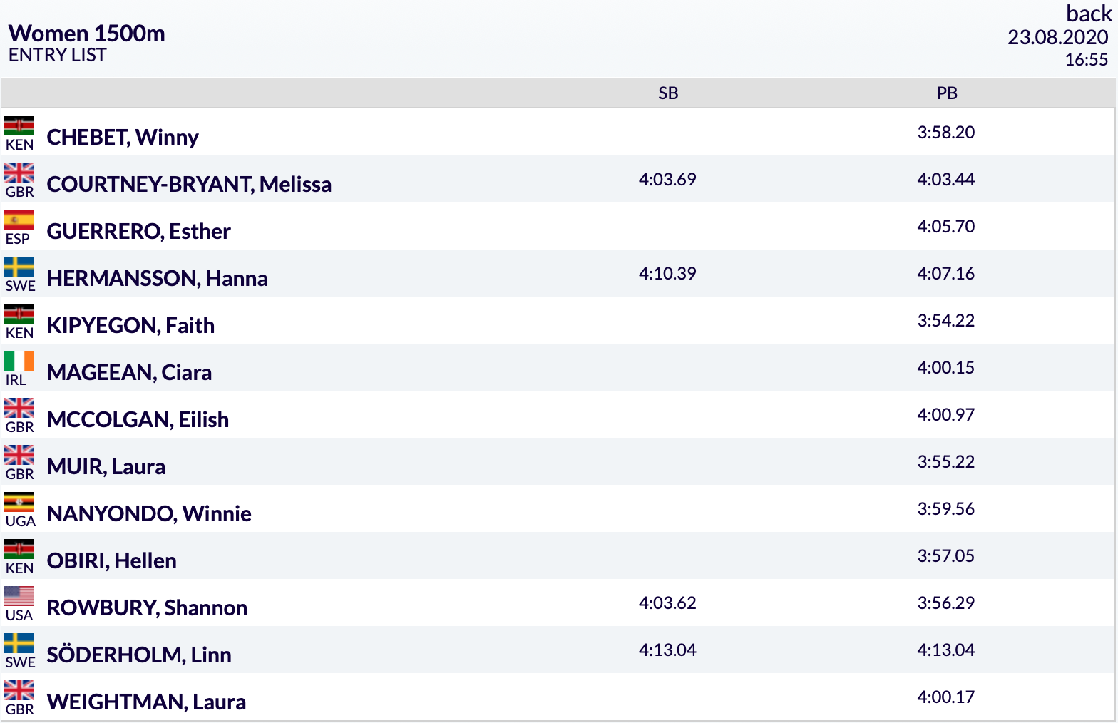Screen dimensions: 1118x723
Task: Click Muir's personal best 3:55.22
Action: 946,461
